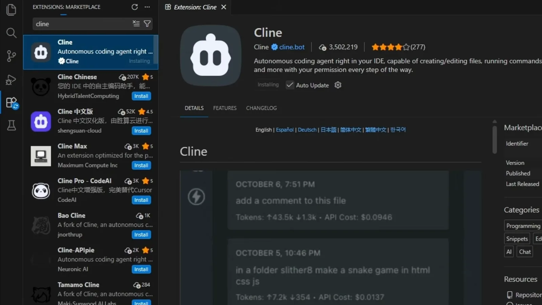542x305 pixels.
Task: Open the 한국어 readme link
Action: 398,130
